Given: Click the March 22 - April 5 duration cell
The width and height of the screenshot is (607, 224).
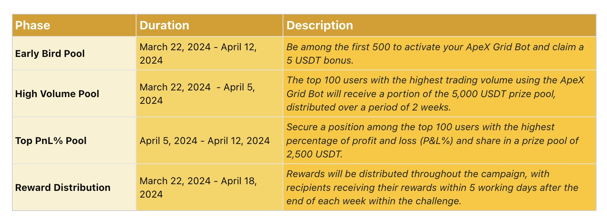Looking at the screenshot, I should pos(210,93).
